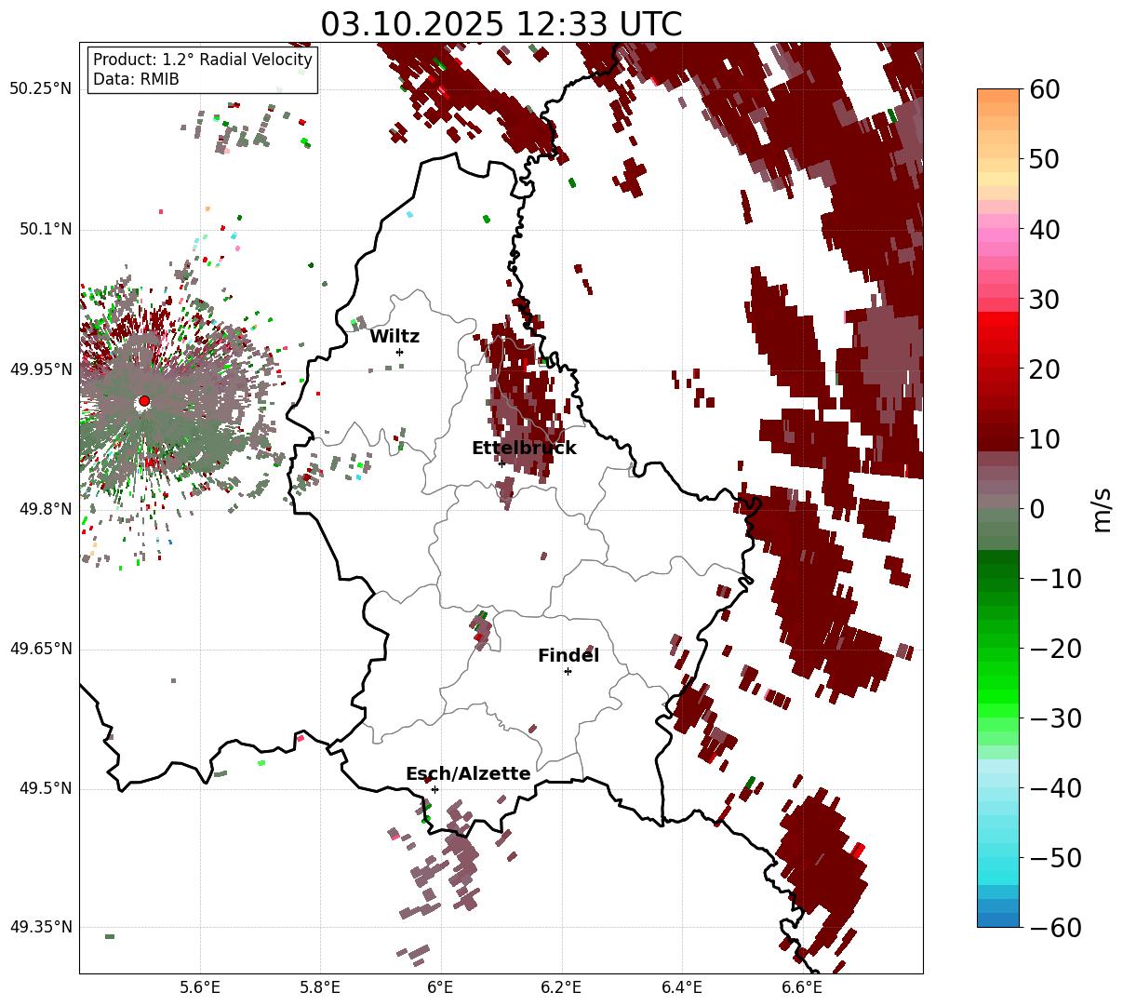Viewport: 1123px width, 1006px height.
Task: Click the colorbar −30 tick label
Action: [x=1055, y=718]
